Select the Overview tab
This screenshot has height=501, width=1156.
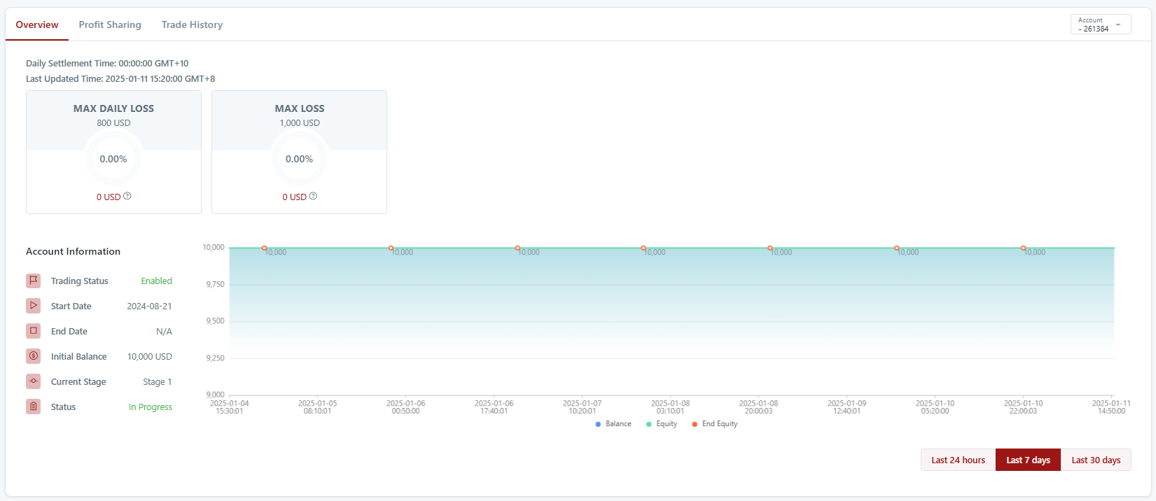(37, 25)
